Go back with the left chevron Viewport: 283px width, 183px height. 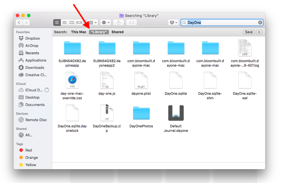tap(19, 22)
